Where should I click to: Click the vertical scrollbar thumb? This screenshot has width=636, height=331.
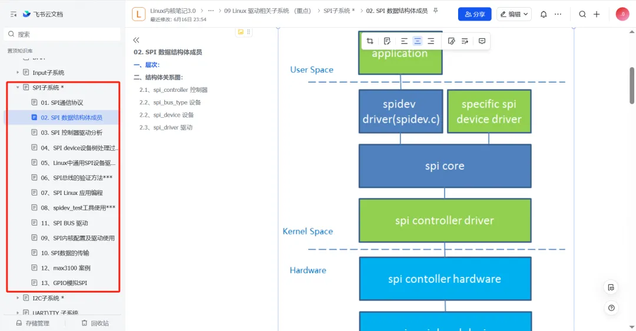tap(631, 85)
